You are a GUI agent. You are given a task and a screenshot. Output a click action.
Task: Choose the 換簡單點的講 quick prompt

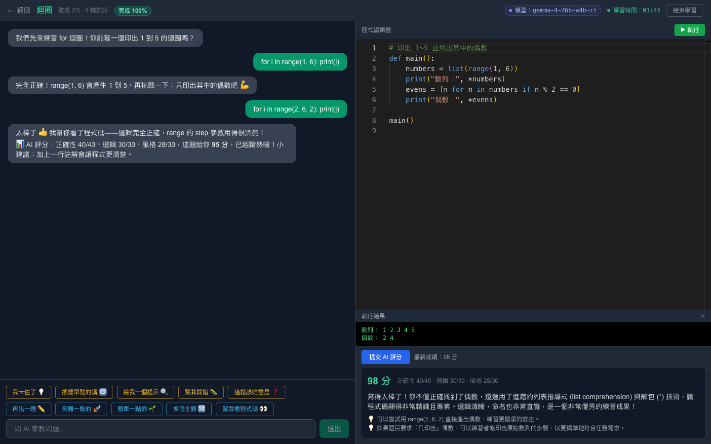point(84,392)
